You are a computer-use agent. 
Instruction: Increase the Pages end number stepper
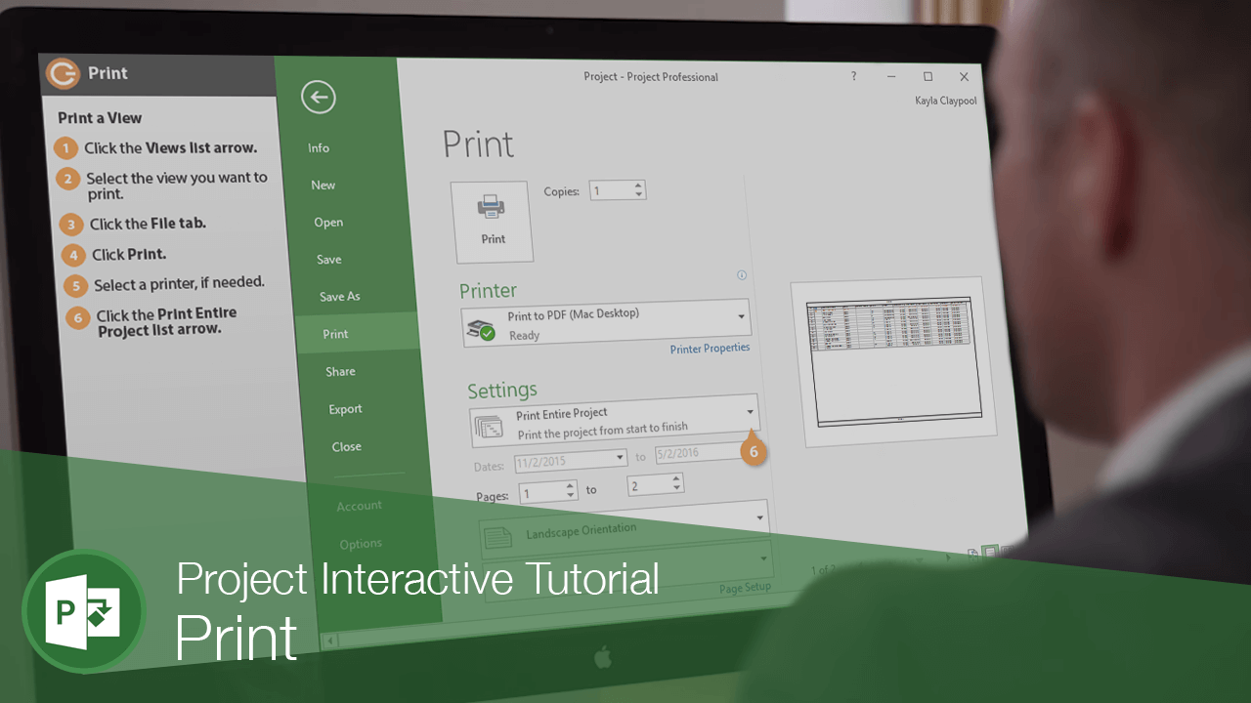click(676, 479)
